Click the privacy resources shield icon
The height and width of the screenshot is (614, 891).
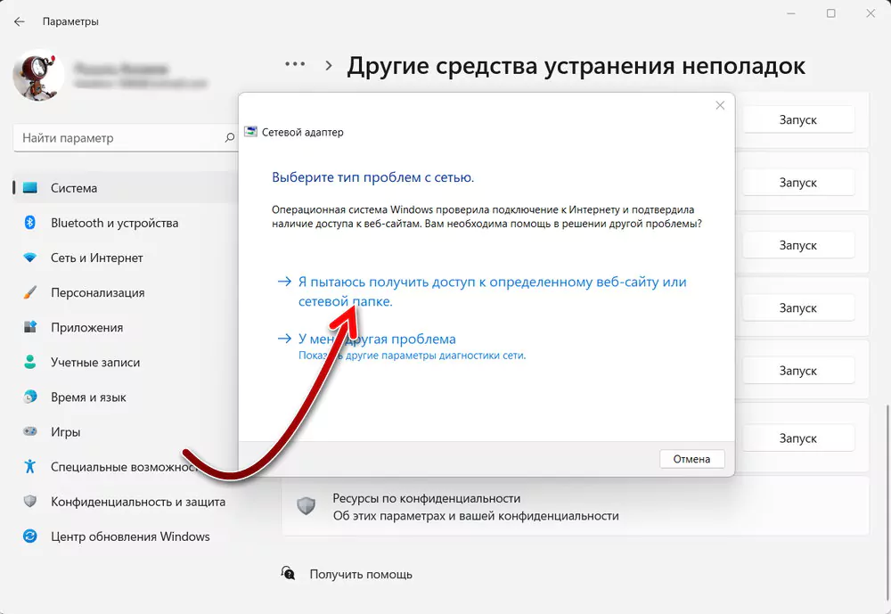coord(307,506)
